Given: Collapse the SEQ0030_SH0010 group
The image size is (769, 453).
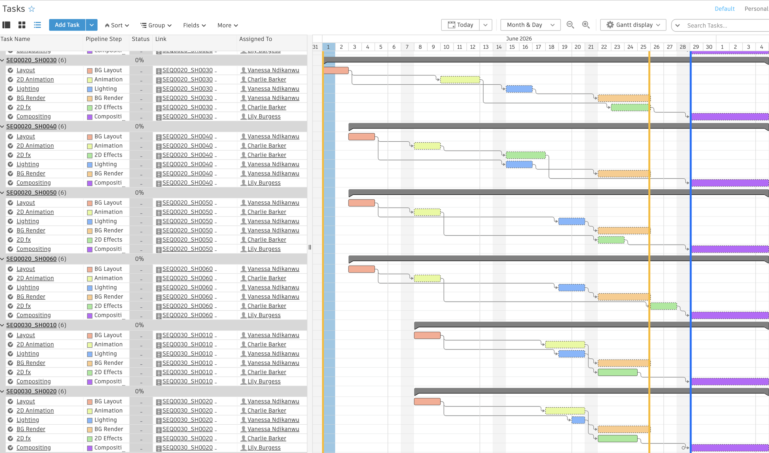Looking at the screenshot, I should pos(2,325).
